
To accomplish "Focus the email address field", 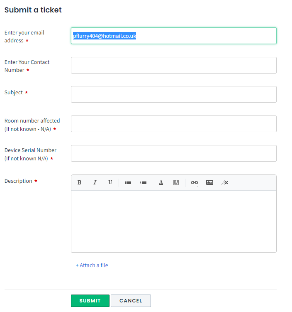I will point(174,36).
